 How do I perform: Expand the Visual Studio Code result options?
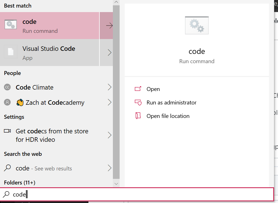[110, 52]
